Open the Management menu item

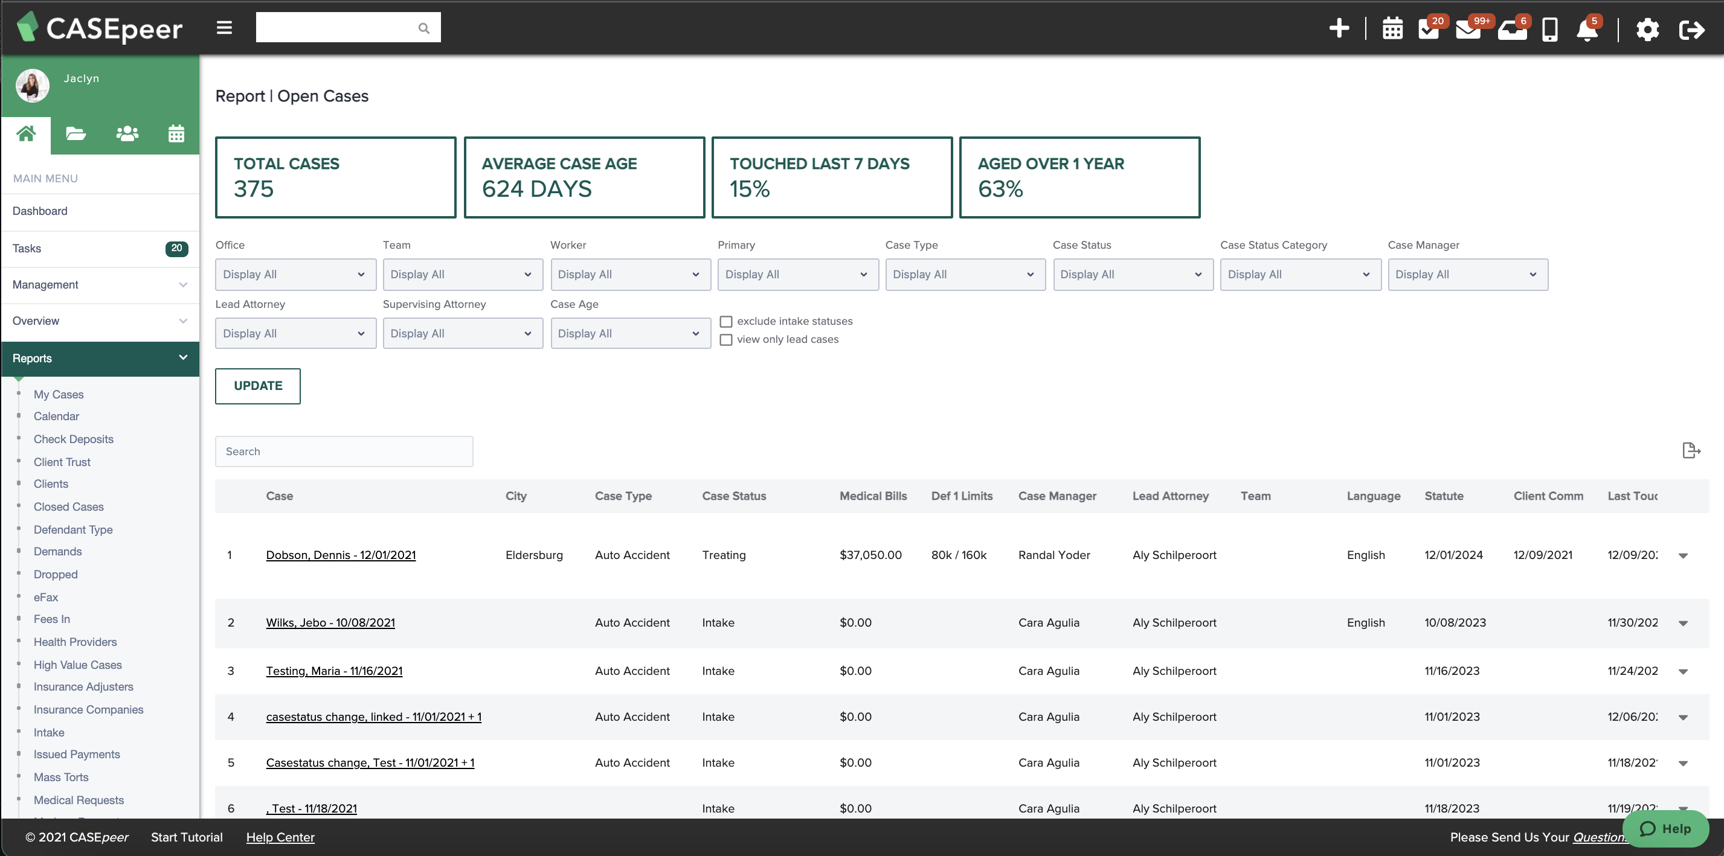45,284
